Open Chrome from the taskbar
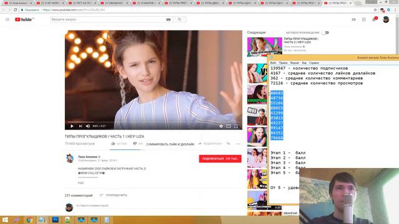Screen dimensions: 399x224 [x=29, y=220]
